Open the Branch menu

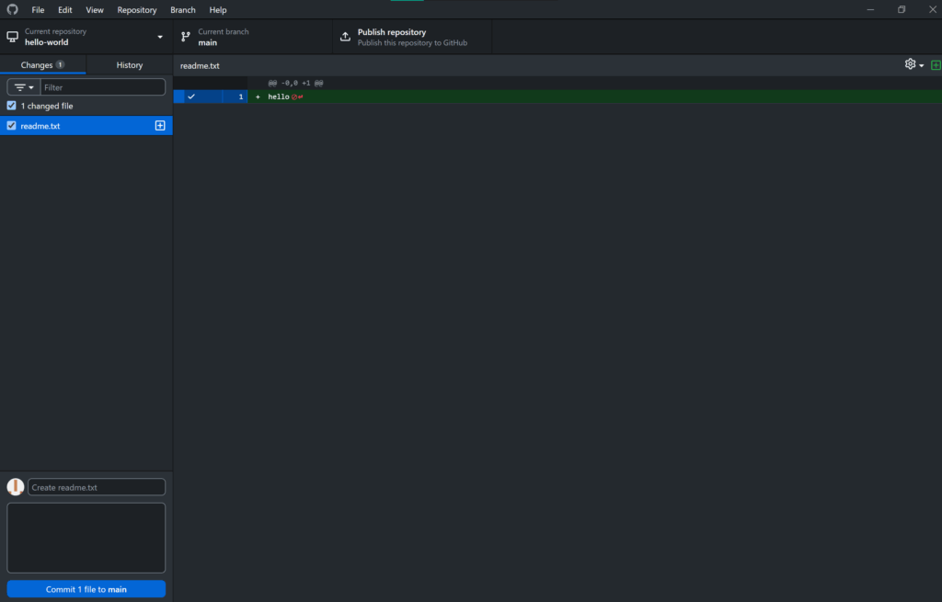182,9
